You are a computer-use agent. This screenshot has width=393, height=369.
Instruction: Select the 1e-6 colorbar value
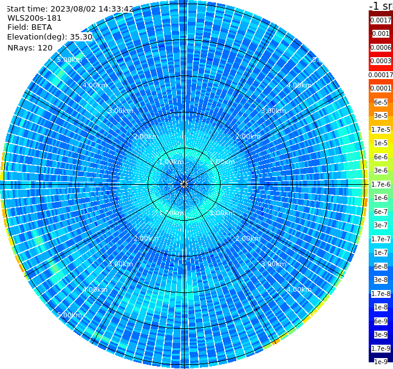381,198
